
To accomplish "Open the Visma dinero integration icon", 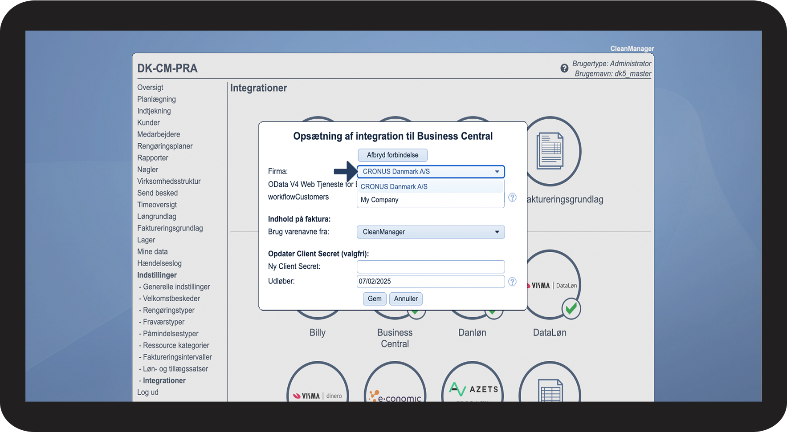I will [x=318, y=383].
